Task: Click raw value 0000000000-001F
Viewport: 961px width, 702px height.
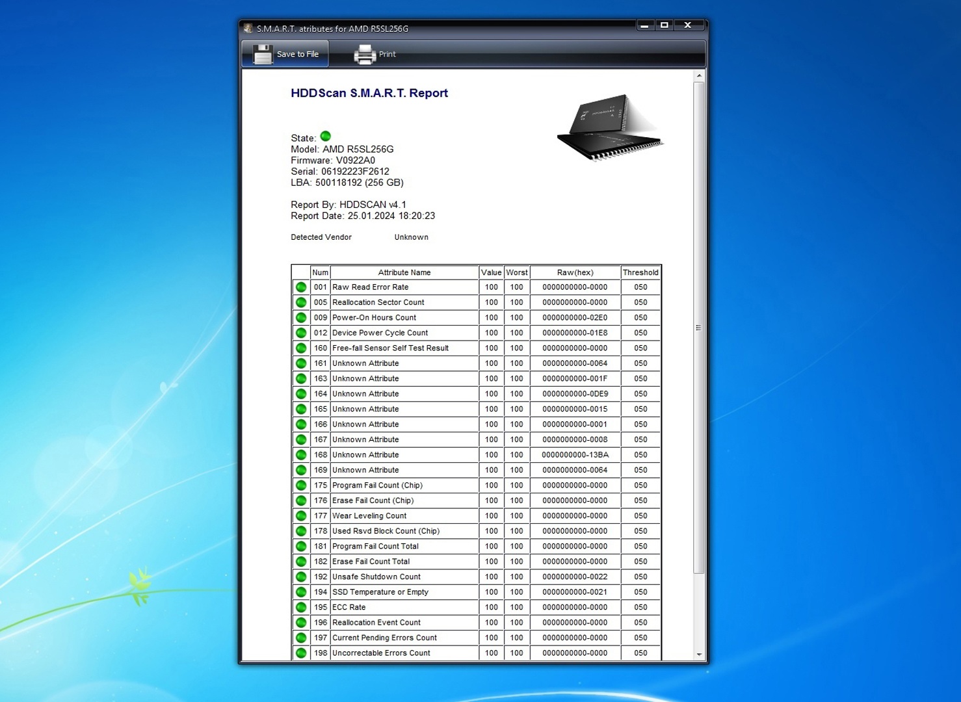Action: [575, 379]
